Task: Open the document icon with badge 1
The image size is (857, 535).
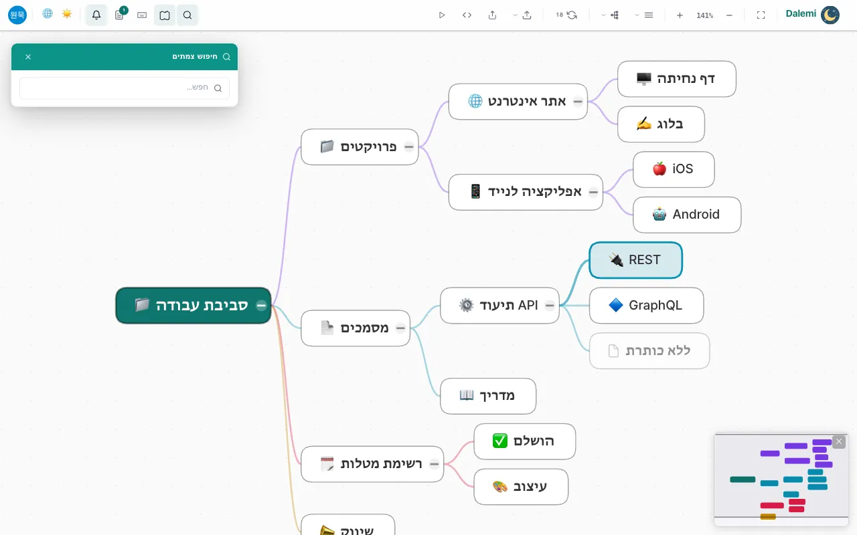Action: click(x=119, y=15)
